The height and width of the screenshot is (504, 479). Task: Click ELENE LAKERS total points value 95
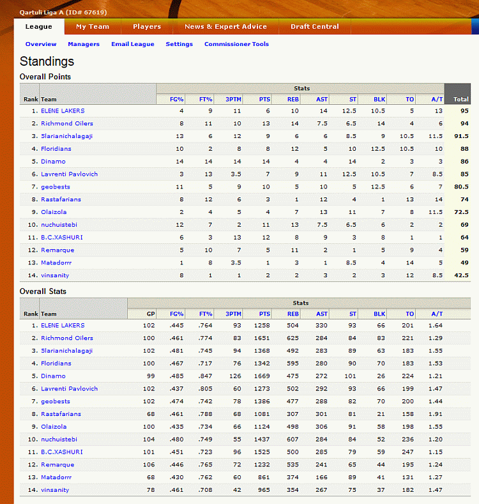click(x=464, y=111)
